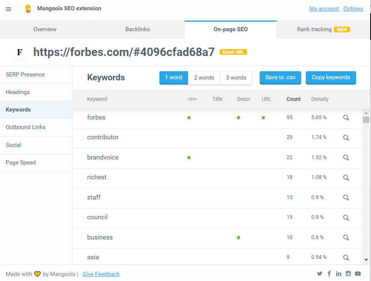Click the Mangools logo icon
This screenshot has width=371, height=281.
pyautogui.click(x=28, y=9)
